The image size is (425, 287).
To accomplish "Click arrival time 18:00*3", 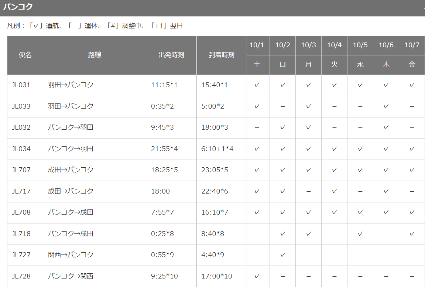I will pos(215,127).
